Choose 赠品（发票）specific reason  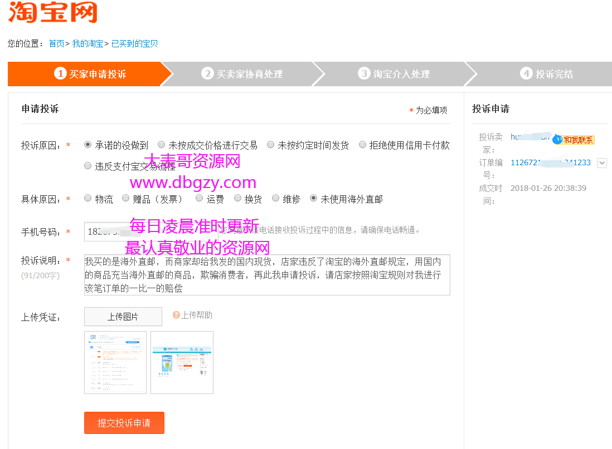pyautogui.click(x=125, y=198)
